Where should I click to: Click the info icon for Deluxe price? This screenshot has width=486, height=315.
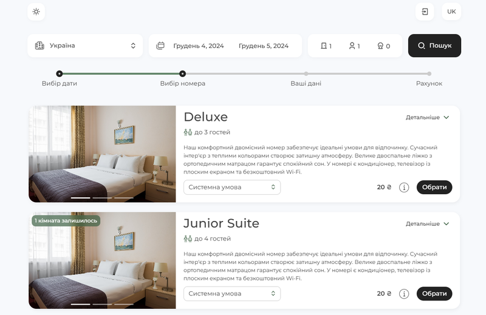coord(404,188)
